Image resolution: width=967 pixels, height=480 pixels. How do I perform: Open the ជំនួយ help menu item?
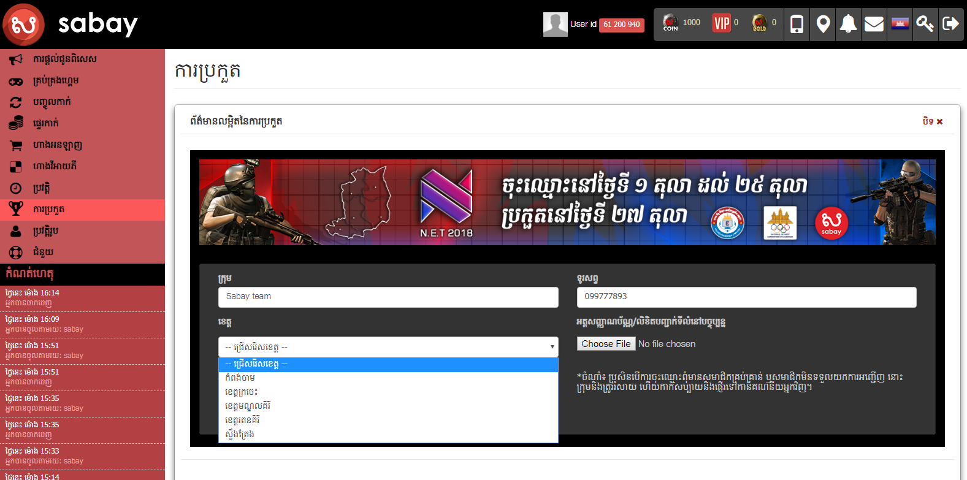(43, 253)
